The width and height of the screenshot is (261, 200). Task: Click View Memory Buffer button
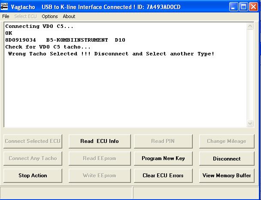click(227, 176)
